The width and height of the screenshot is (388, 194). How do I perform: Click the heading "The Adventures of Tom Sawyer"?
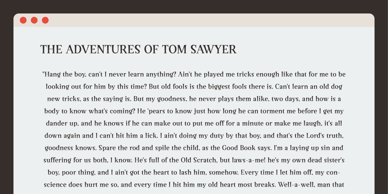(x=138, y=49)
